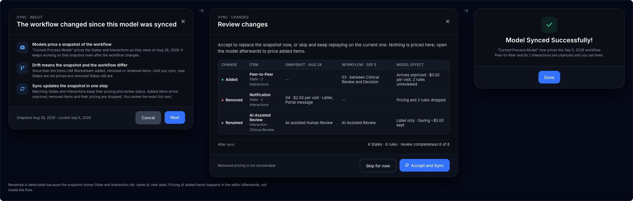Click the CHANGE column header
Viewport: 633px width, 201px height.
pos(229,65)
